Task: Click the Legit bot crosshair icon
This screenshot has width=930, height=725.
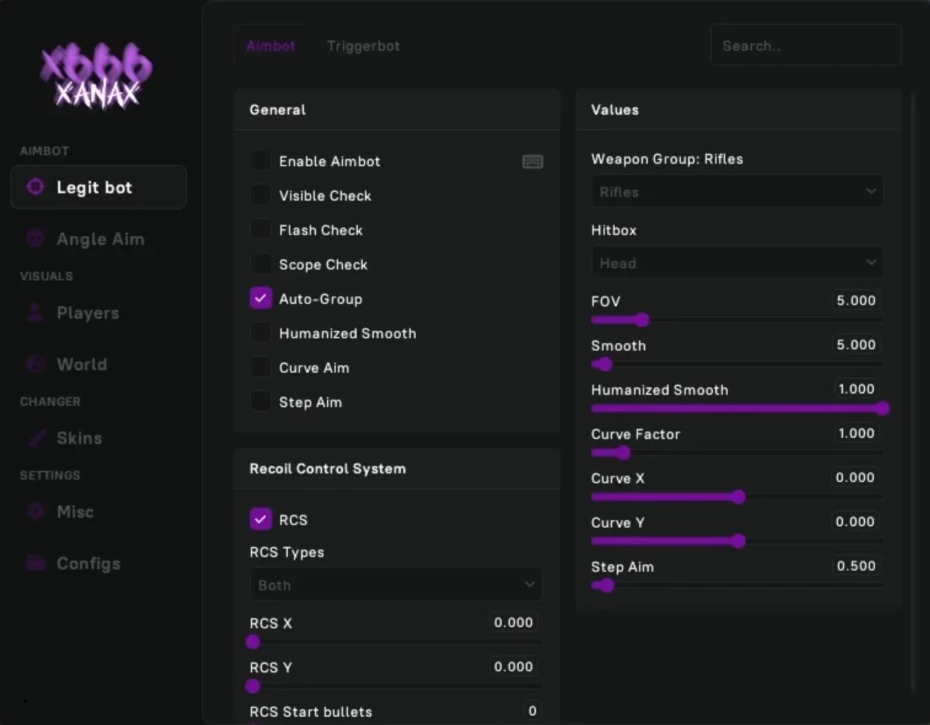Action: coord(36,187)
